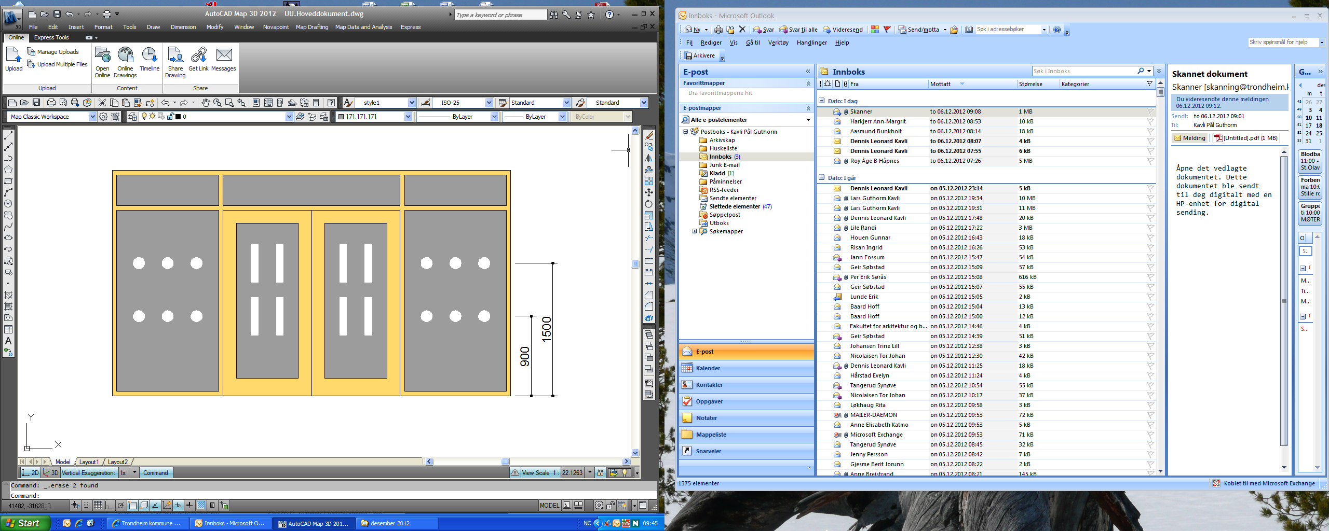The height and width of the screenshot is (531, 1329).
Task: Open the style1 text style dropdown
Action: coord(412,103)
